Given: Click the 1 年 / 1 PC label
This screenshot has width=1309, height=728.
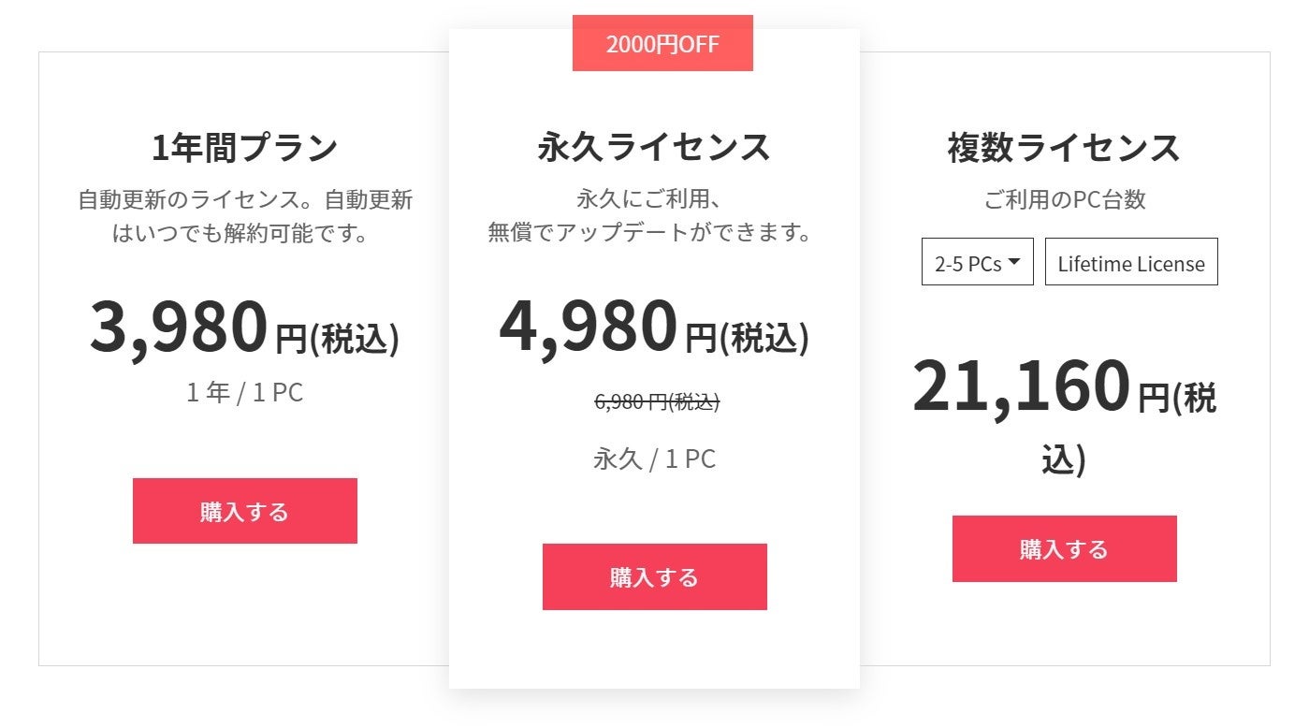Looking at the screenshot, I should (x=244, y=392).
